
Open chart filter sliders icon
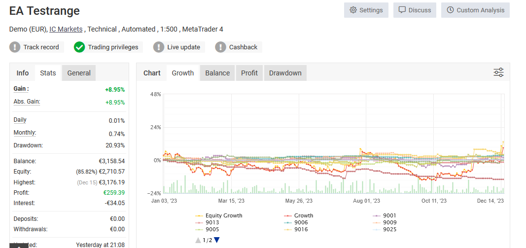(x=498, y=73)
